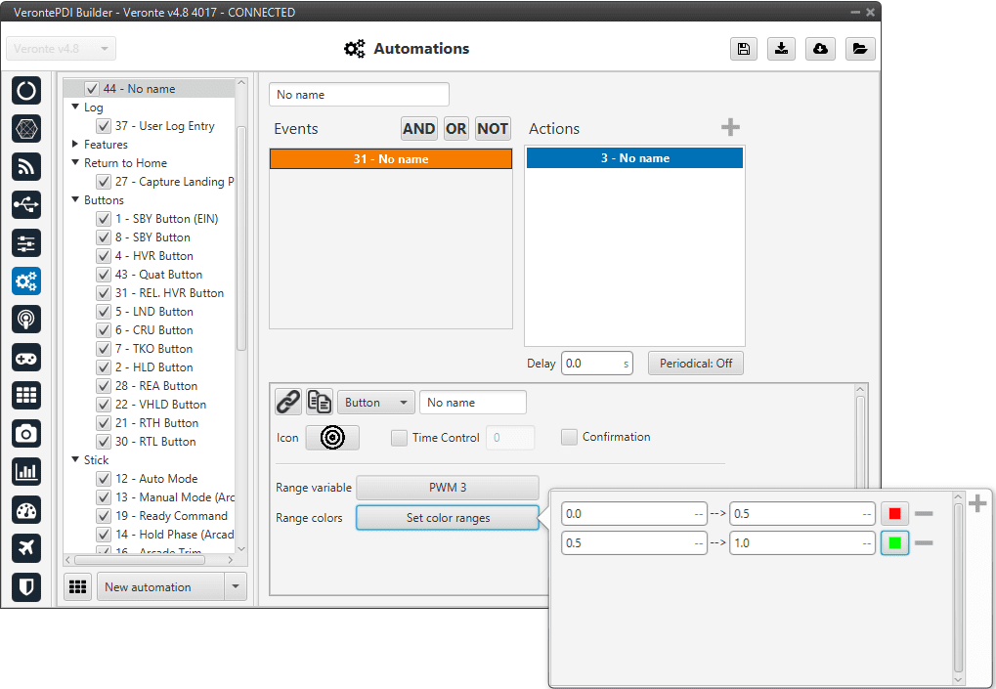Select 12 - Auto Mode in tree
Image resolution: width=996 pixels, height=689 pixels.
[155, 479]
